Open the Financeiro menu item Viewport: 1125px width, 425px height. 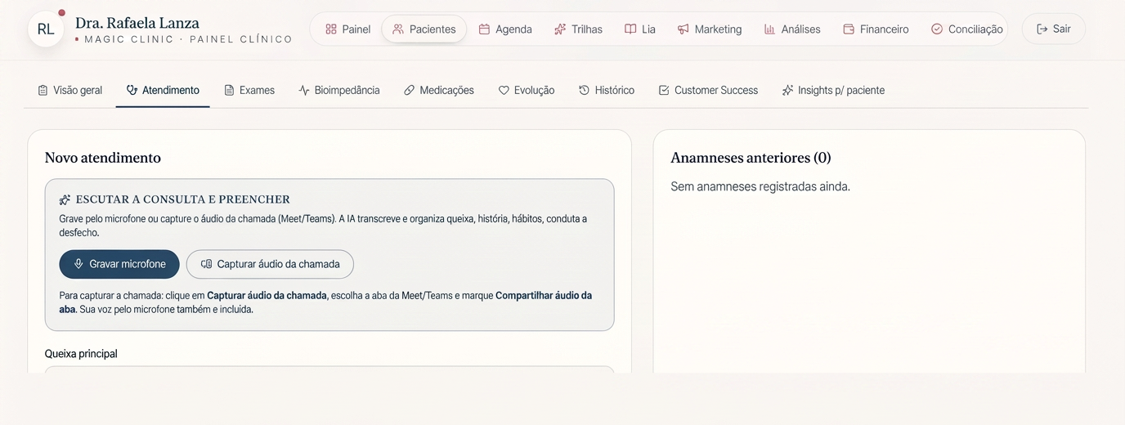(x=876, y=29)
